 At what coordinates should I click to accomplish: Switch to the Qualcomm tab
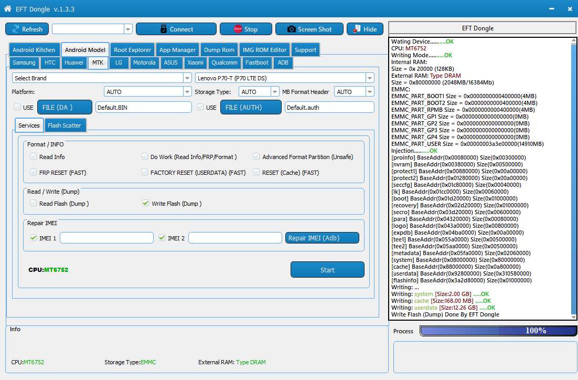click(224, 62)
